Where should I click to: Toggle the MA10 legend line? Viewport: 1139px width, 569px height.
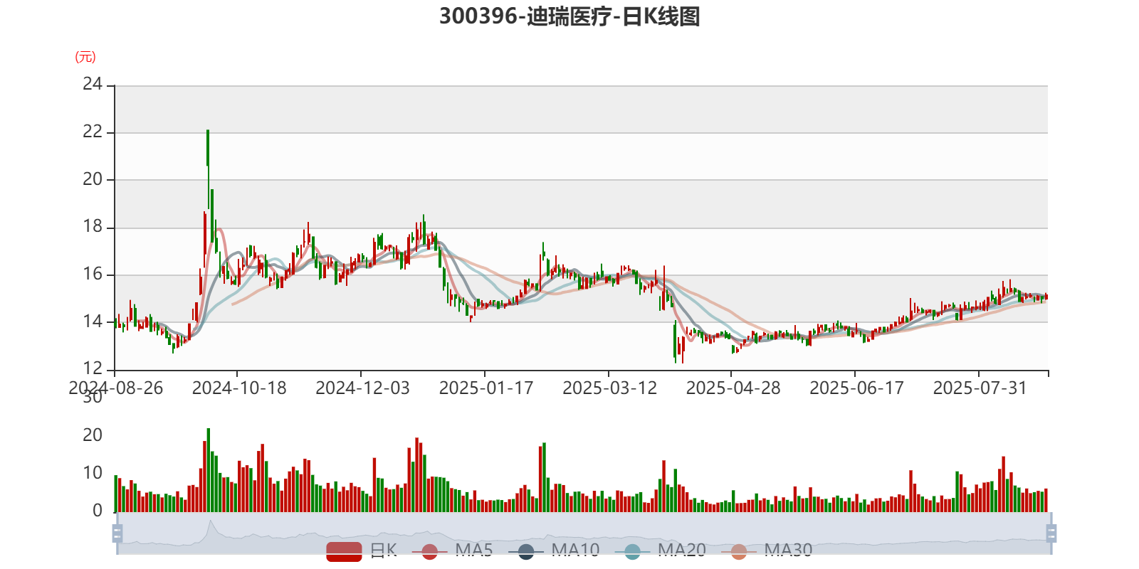(x=554, y=551)
